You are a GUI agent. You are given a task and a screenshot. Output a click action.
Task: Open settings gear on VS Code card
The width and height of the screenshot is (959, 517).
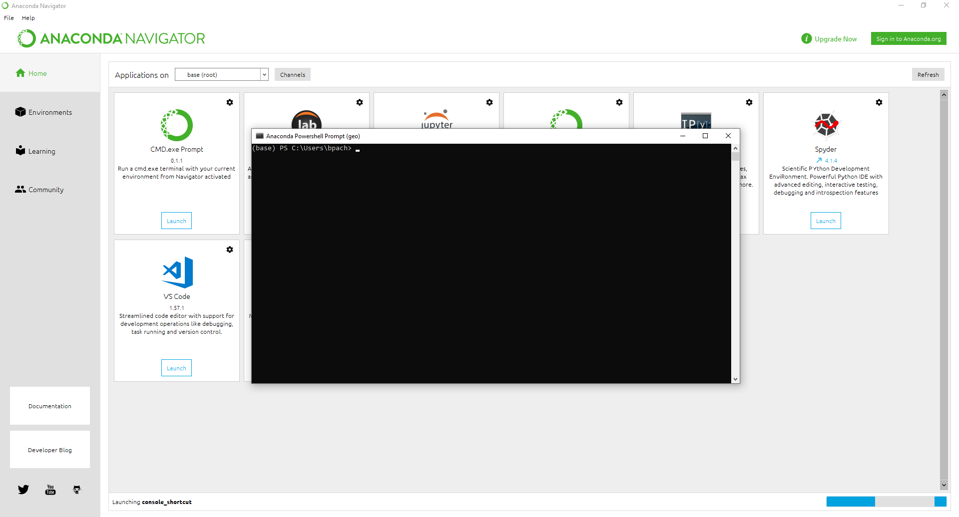tap(230, 250)
